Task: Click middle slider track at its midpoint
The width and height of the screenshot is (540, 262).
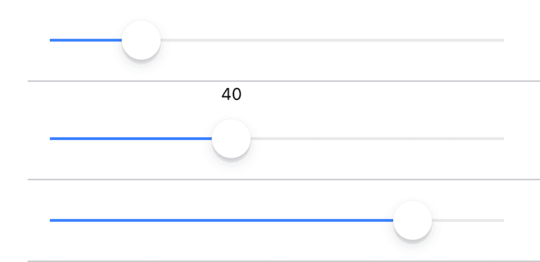Action: (x=277, y=139)
